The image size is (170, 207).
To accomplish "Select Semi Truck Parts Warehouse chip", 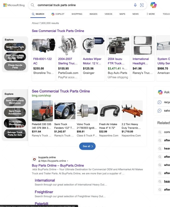I will tap(15, 102).
